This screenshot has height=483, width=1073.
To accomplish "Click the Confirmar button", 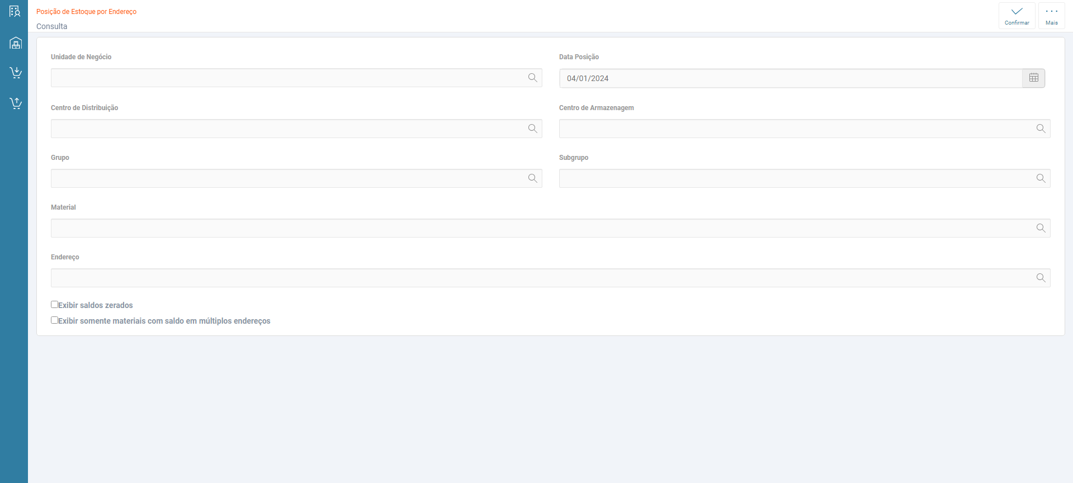I will click(x=1017, y=15).
